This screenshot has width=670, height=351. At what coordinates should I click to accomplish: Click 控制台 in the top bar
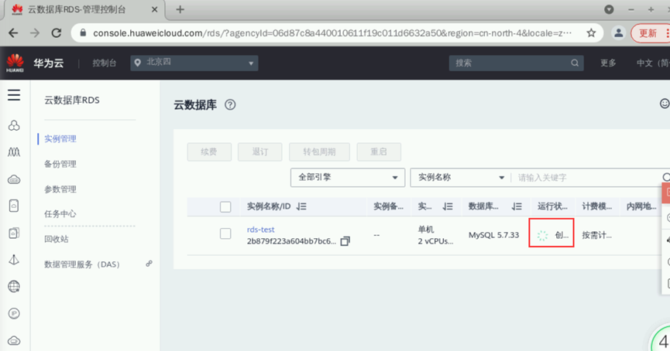105,63
